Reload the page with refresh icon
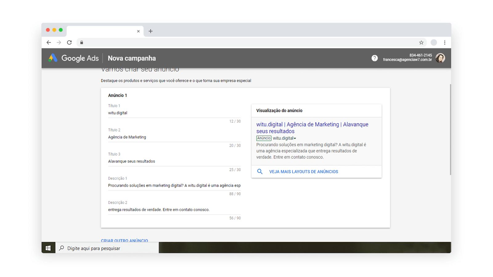493x277 pixels. coord(69,42)
